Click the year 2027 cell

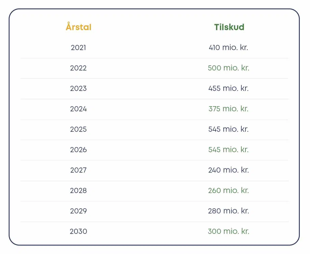tap(78, 170)
